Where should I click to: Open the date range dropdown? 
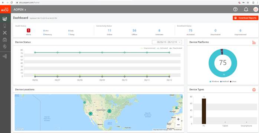point(167,42)
